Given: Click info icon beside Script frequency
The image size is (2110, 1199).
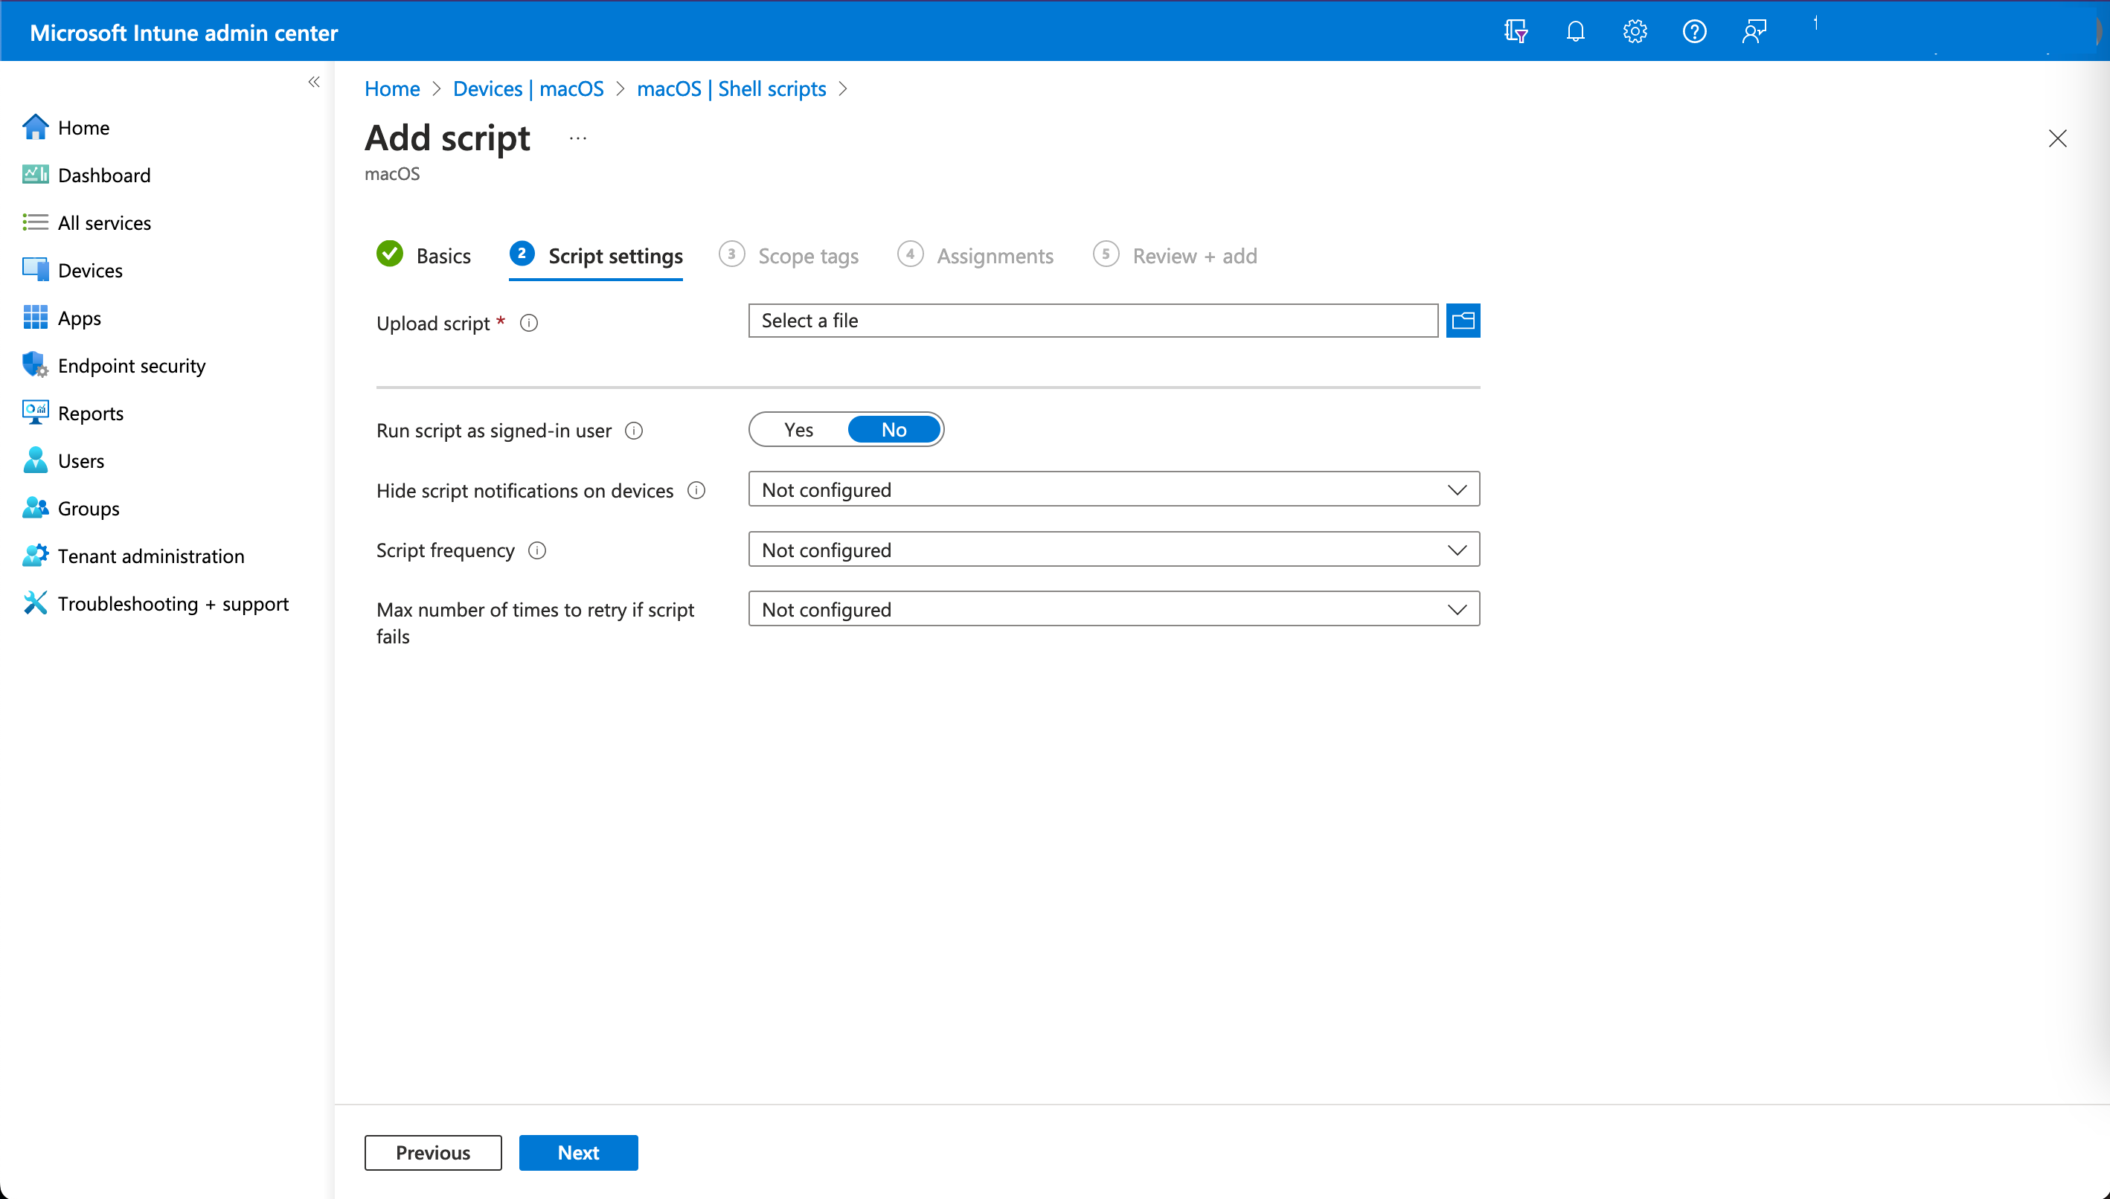Looking at the screenshot, I should click(x=537, y=550).
